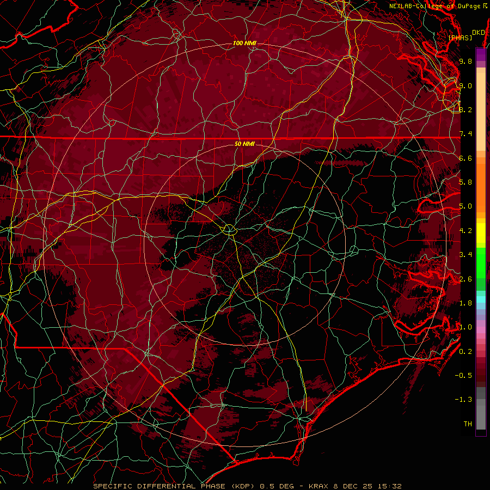Click the 15:32 time stamp
The image size is (490, 490).
click(x=389, y=486)
